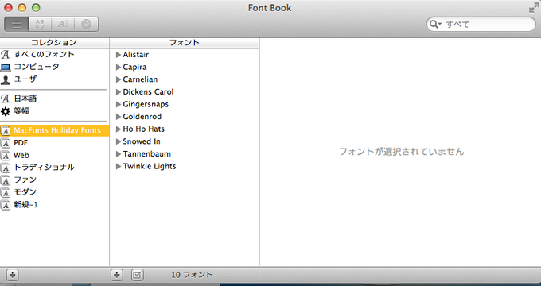541x286 pixels.
Task: Select the Goldenrod font name
Action: pyautogui.click(x=142, y=117)
